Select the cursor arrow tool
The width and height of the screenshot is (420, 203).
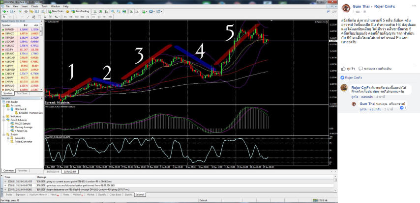(4, 17)
